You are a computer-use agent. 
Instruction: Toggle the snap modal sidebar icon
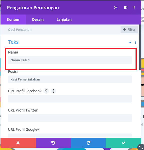tap(126, 7)
